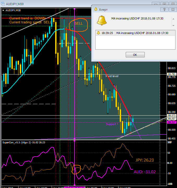Click the JPY: 26.23 indicator label
The width and height of the screenshot is (177, 188).
pos(144,160)
